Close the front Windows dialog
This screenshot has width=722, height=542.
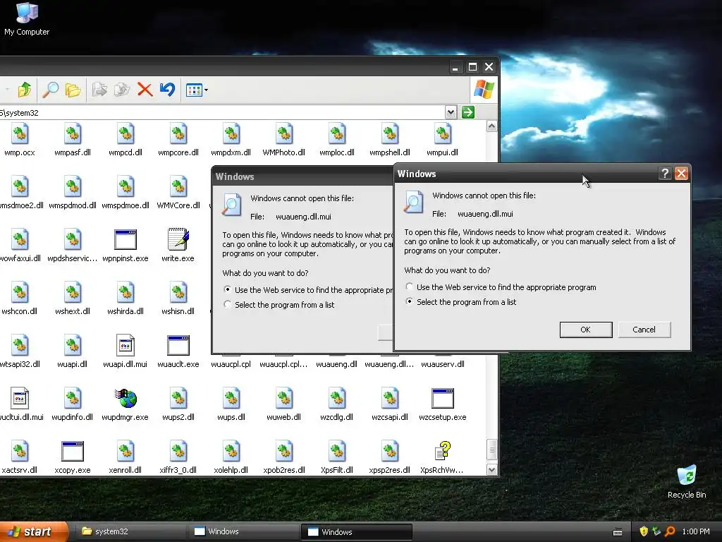point(681,174)
